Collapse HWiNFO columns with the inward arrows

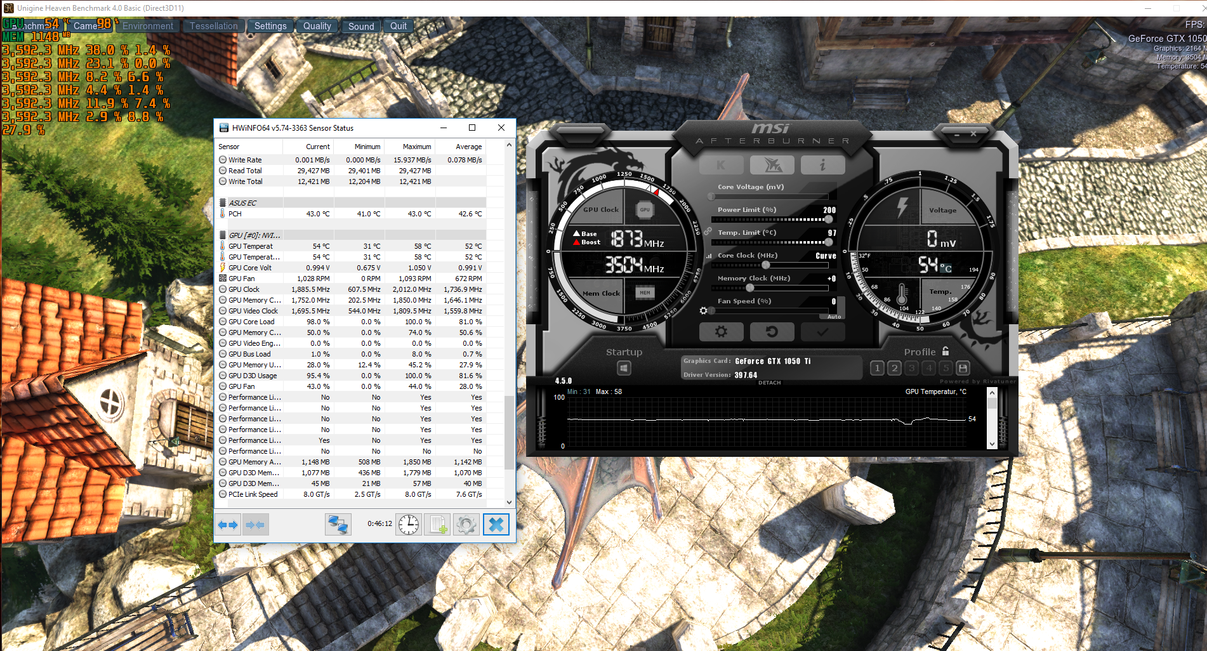point(255,525)
